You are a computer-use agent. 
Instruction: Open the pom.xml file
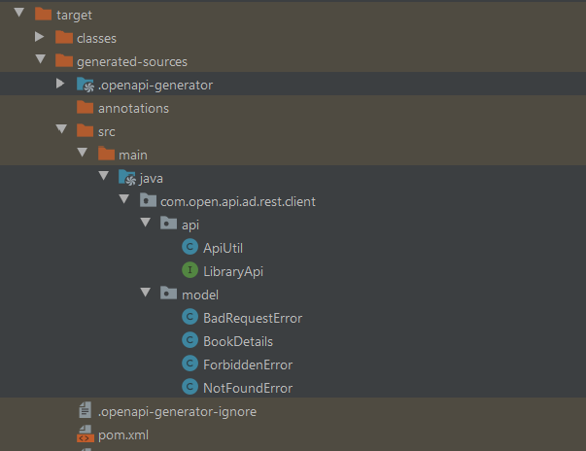(123, 434)
